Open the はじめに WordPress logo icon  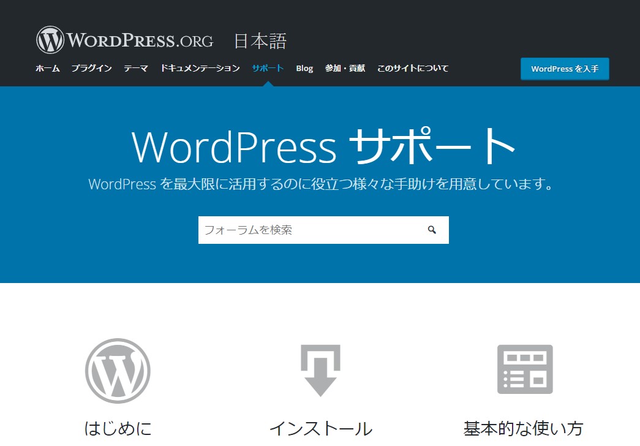point(118,371)
